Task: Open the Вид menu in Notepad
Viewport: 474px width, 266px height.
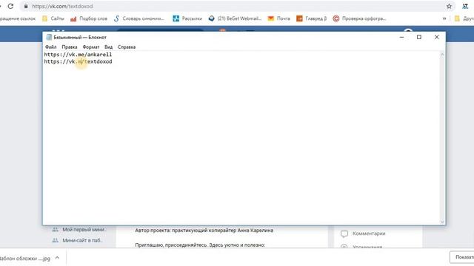Action: [109, 47]
